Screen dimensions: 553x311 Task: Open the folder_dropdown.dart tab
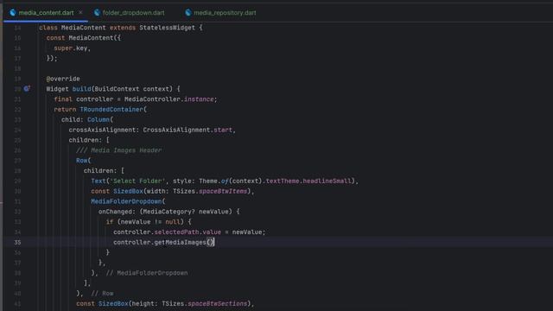[133, 13]
